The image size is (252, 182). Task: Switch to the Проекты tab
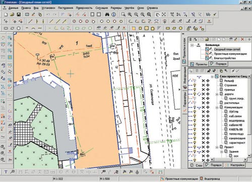[199, 64]
